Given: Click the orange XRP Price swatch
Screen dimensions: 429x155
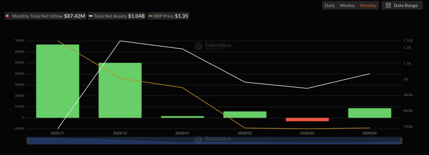Looking at the screenshot, I should coord(150,16).
